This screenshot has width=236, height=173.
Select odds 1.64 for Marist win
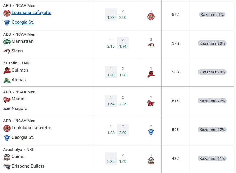coord(111,101)
